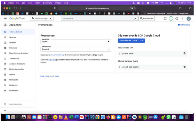Open Finder from the Dock
This screenshot has height=121, width=195.
[x=8, y=117]
